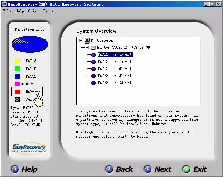Click the Maxtor 5T020H2 drive icon
This screenshot has height=177, width=223.
pos(93,48)
